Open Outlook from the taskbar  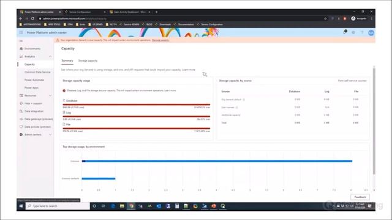click(x=159, y=206)
